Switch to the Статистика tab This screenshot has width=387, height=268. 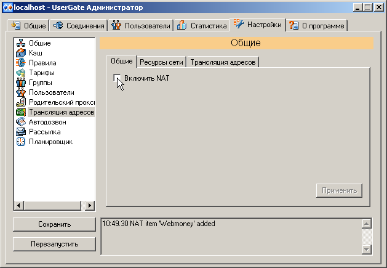pyautogui.click(x=202, y=25)
